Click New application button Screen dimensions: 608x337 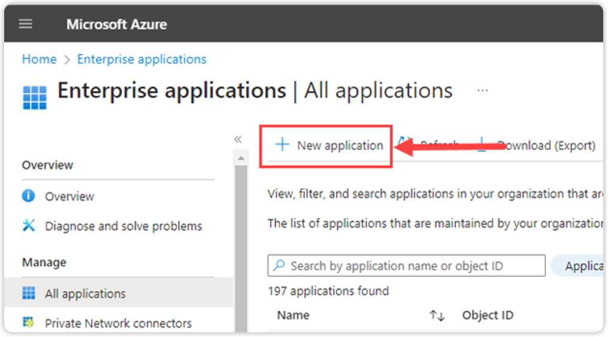[x=329, y=145]
